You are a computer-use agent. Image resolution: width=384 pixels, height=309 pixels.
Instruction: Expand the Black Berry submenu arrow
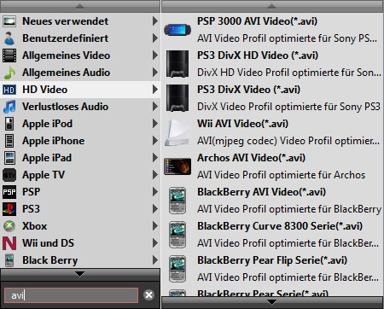tap(155, 260)
